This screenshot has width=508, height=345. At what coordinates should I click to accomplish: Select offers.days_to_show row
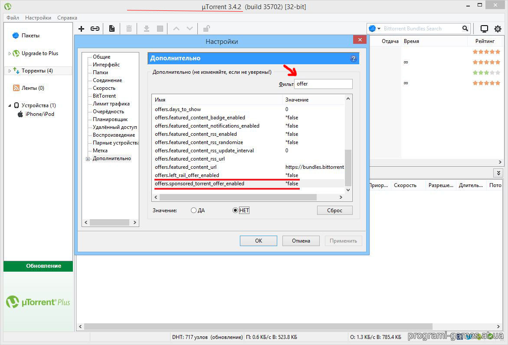[249, 109]
